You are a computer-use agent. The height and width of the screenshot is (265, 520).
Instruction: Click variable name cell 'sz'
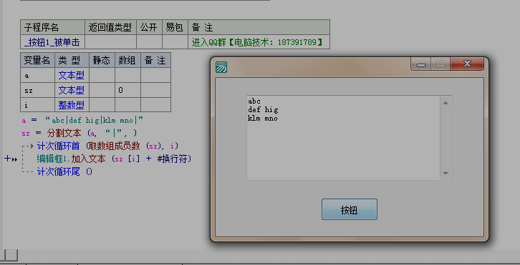click(x=37, y=90)
